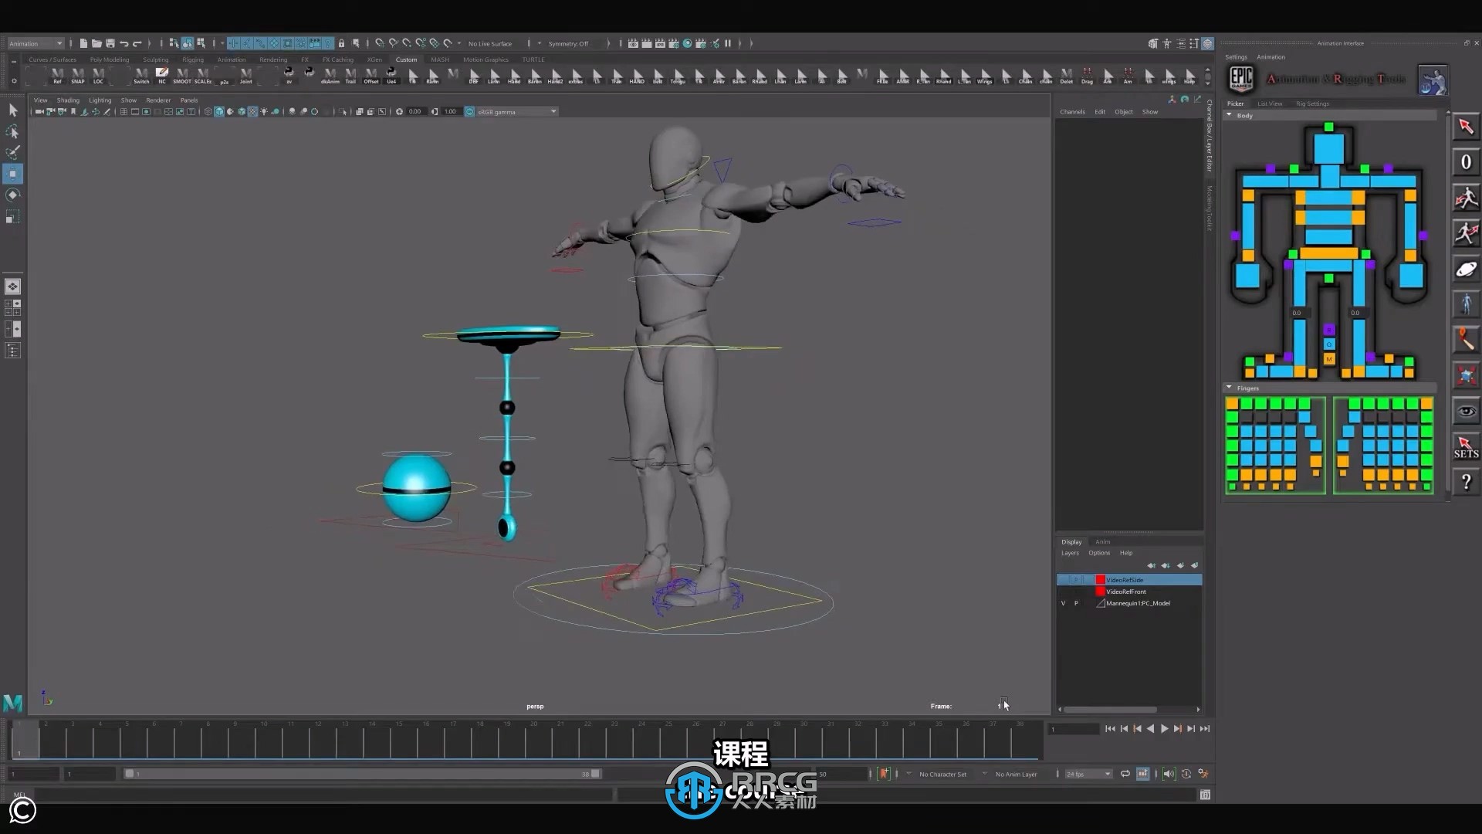Open the Channels menu in Channel Box

(x=1072, y=112)
